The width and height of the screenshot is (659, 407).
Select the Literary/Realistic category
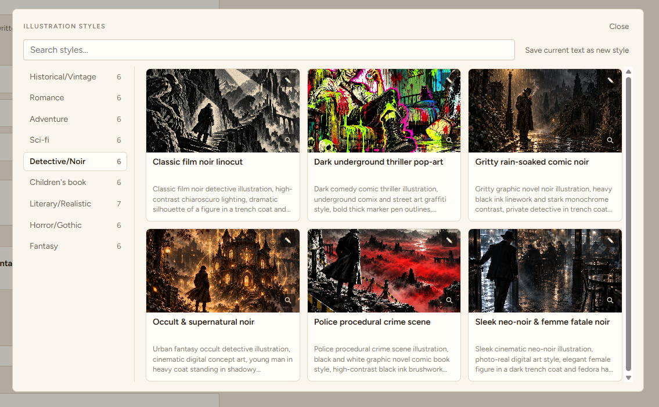tap(75, 204)
